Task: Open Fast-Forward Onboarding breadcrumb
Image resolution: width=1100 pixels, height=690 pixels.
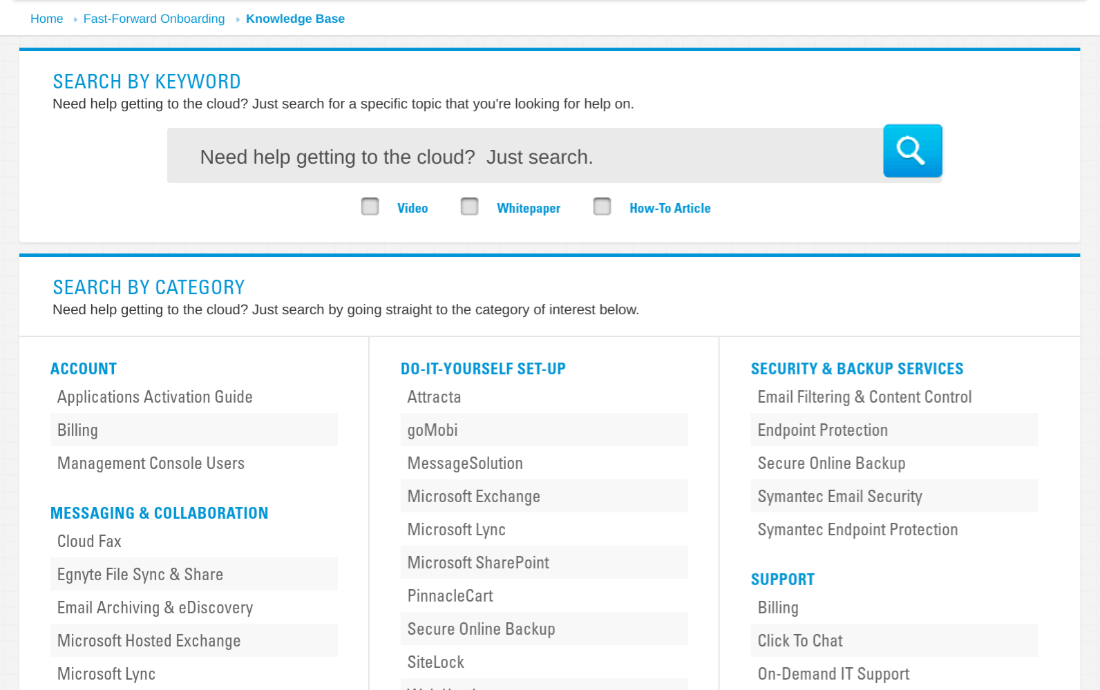Action: tap(154, 19)
